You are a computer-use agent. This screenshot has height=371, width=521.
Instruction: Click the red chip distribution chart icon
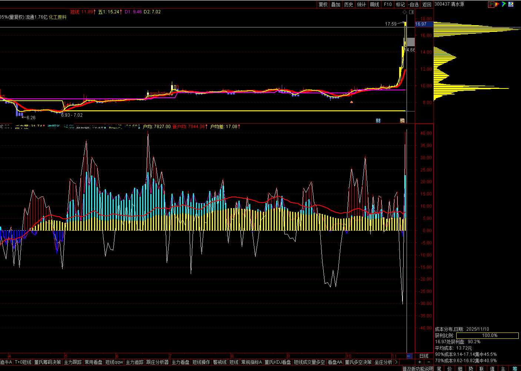click(x=491, y=4)
